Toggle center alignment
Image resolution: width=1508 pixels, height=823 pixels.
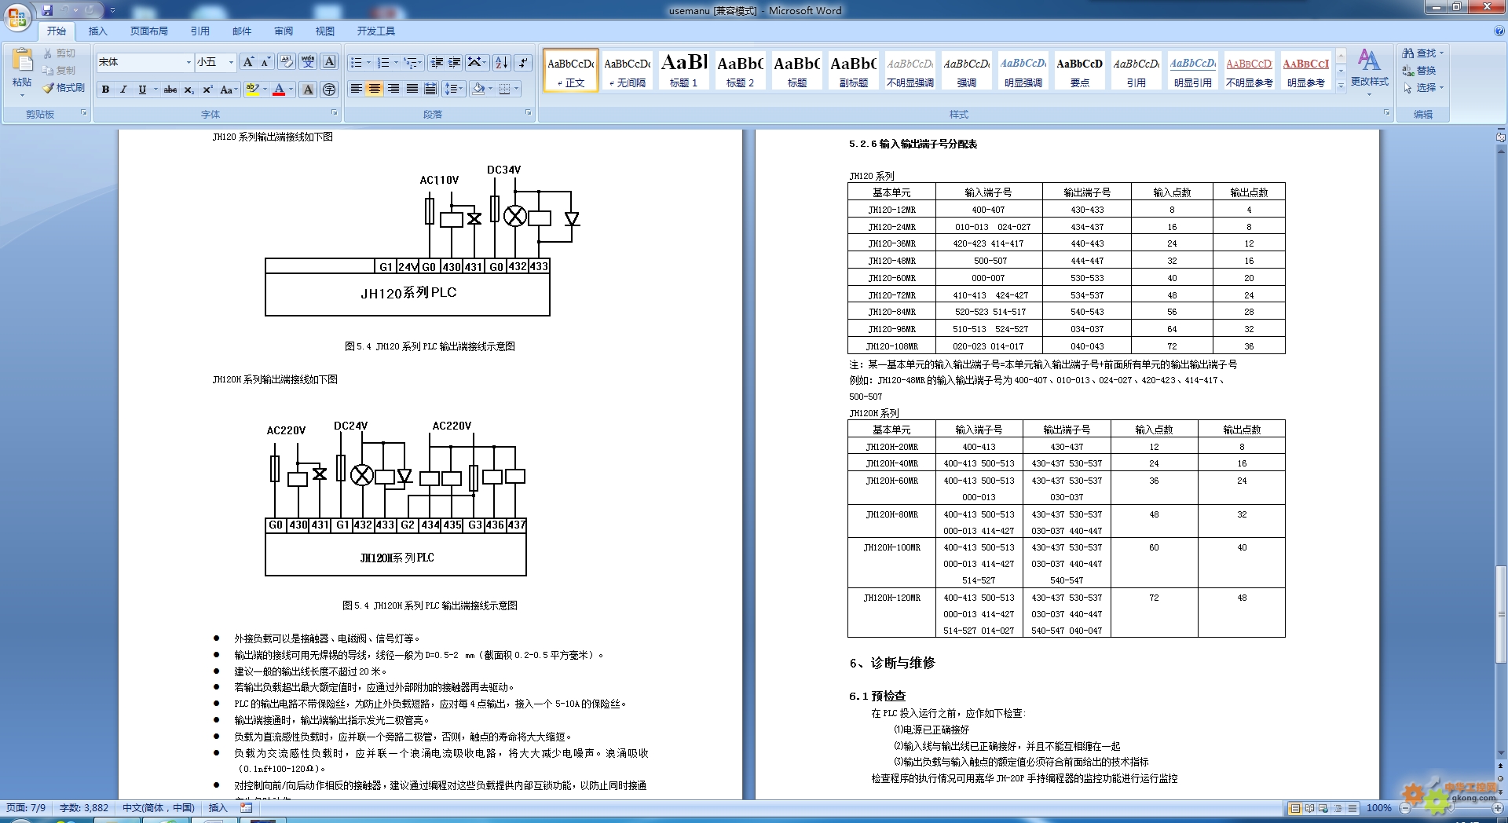[375, 89]
